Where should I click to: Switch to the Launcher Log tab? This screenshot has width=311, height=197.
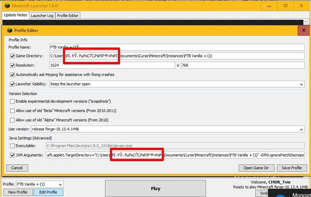(42, 16)
